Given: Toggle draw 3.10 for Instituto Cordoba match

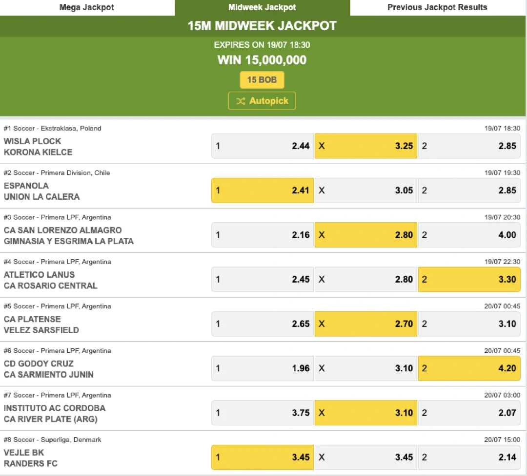Looking at the screenshot, I should click(x=365, y=413).
